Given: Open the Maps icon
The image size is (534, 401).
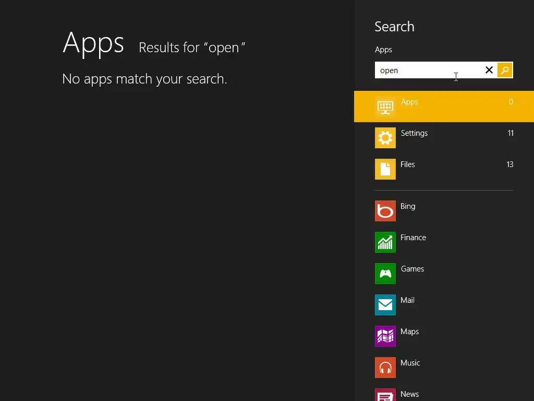Looking at the screenshot, I should coord(385,336).
